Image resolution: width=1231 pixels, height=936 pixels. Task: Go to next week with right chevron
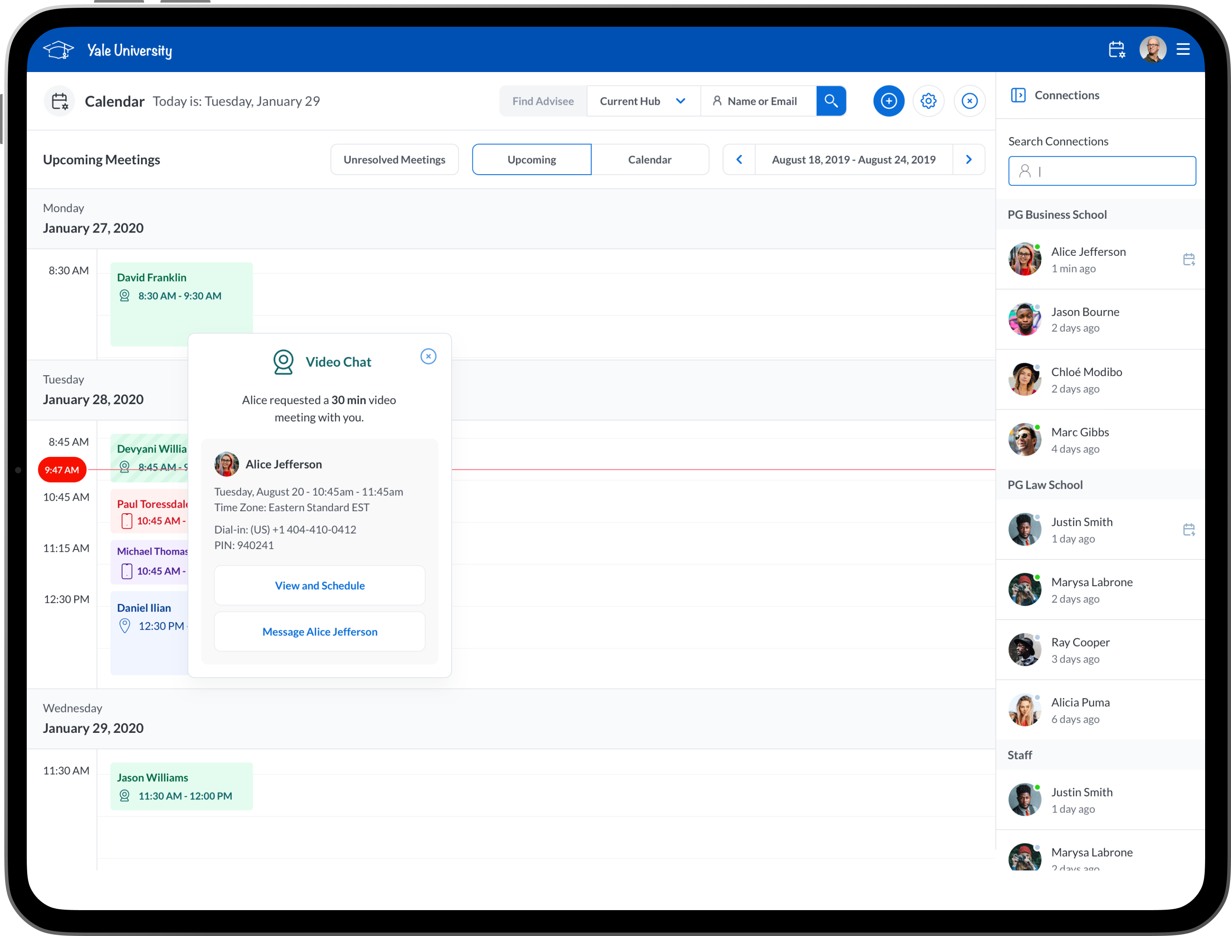click(969, 160)
